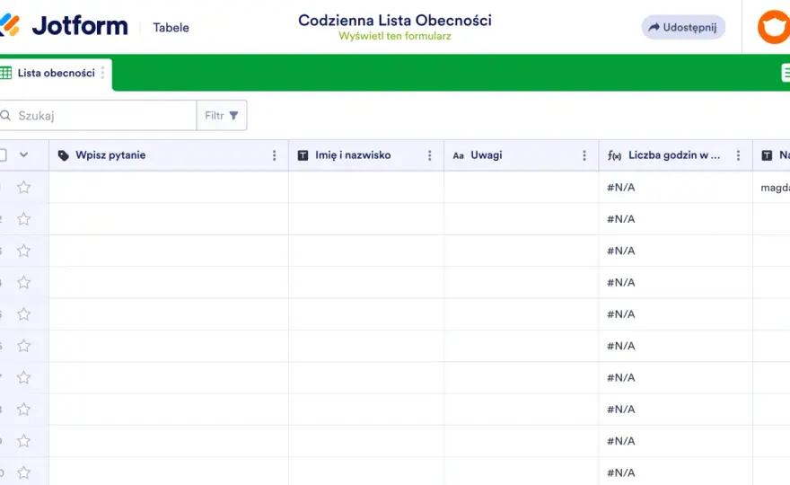Open Imię i nazwisko column options menu
This screenshot has width=790, height=485.
click(x=430, y=155)
